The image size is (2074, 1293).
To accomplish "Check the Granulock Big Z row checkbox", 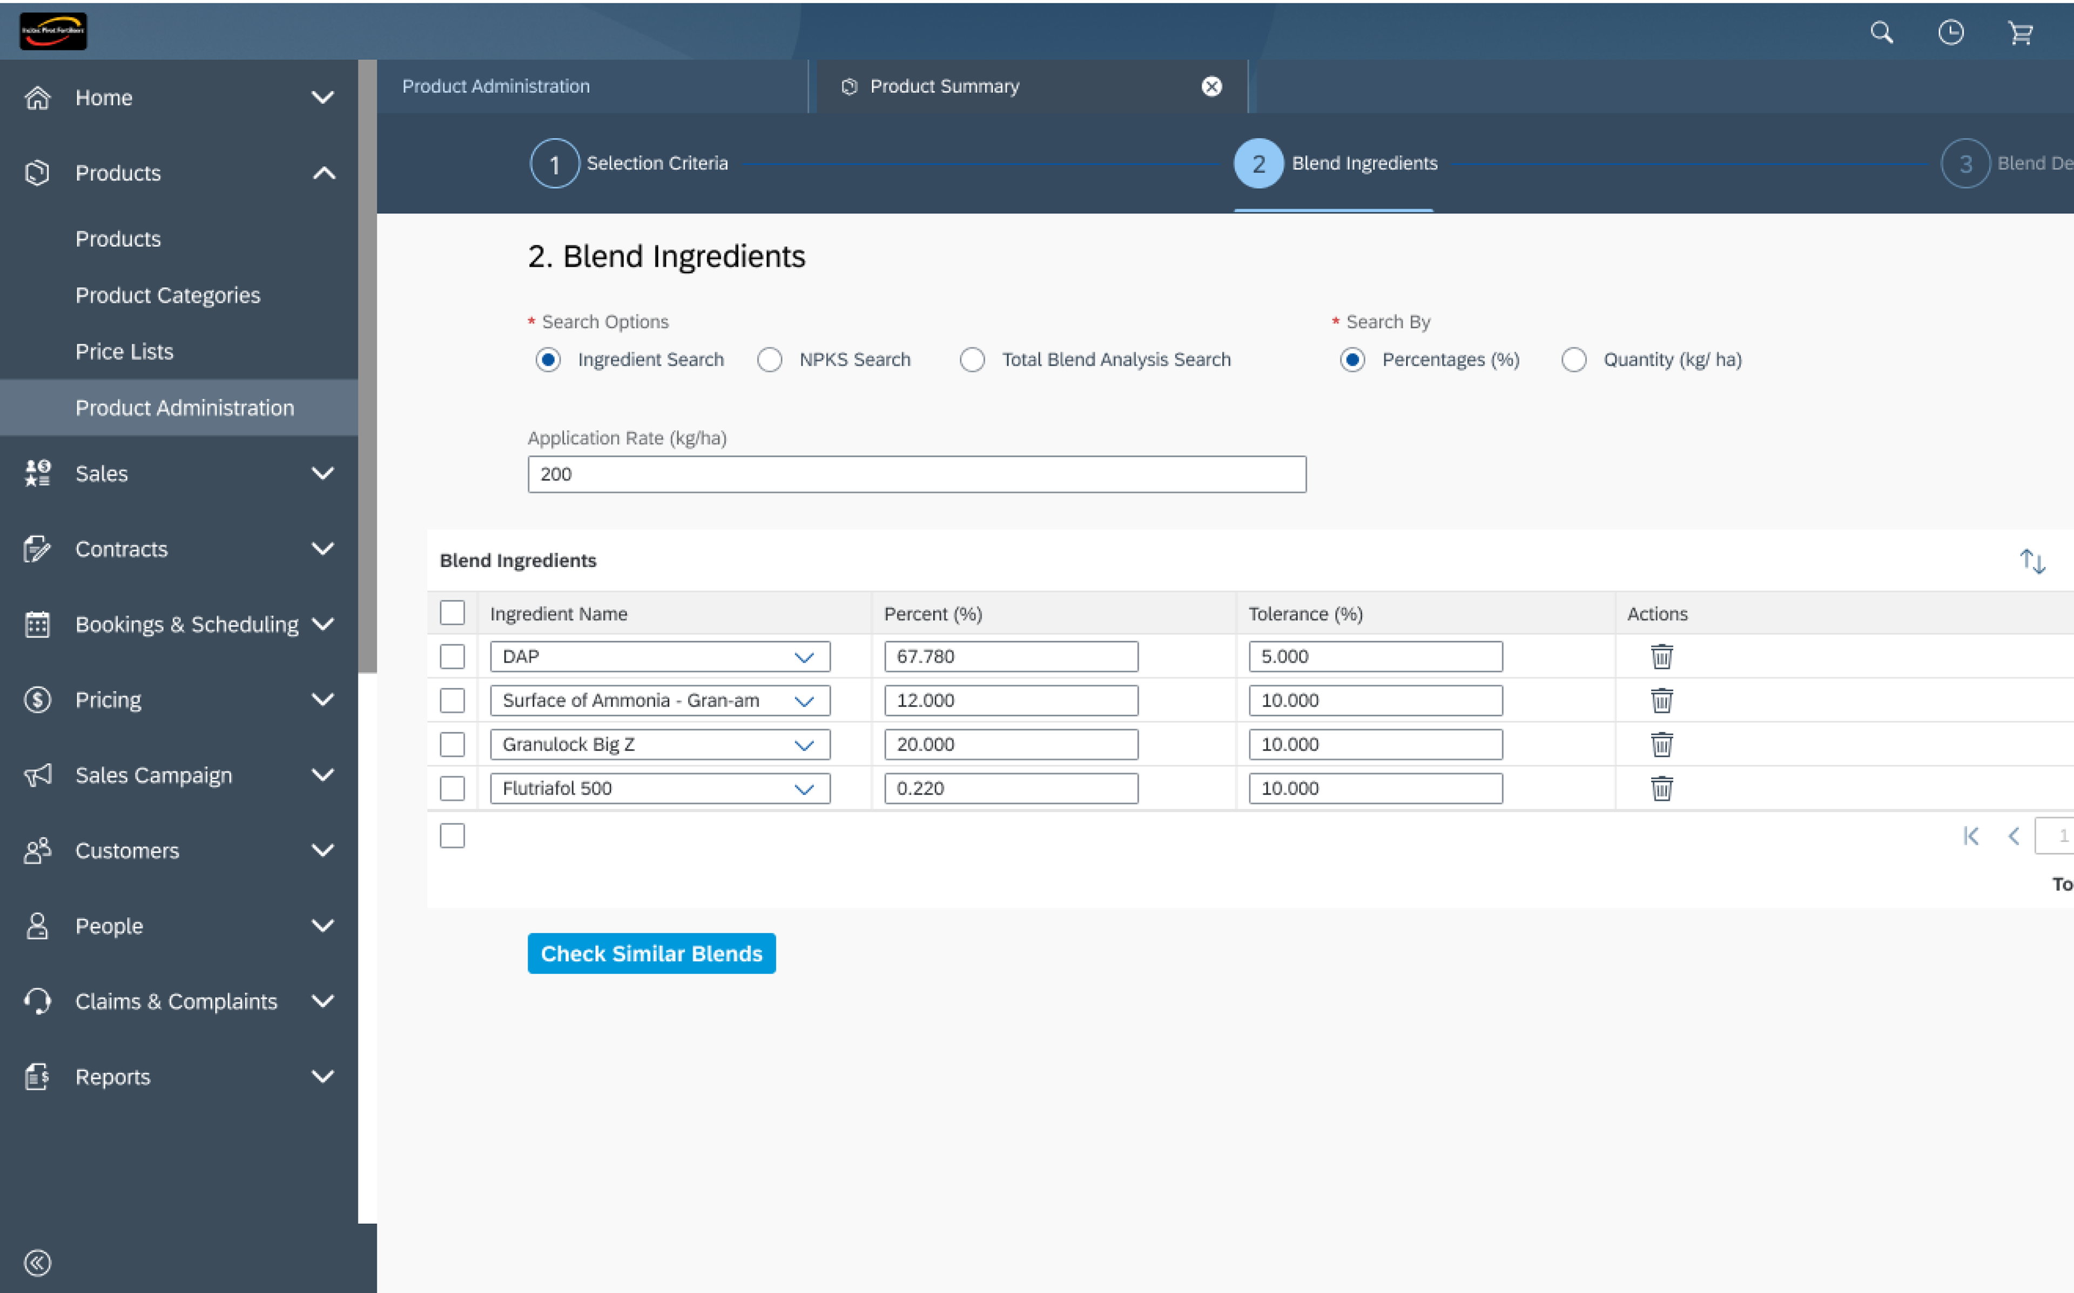I will pyautogui.click(x=452, y=745).
